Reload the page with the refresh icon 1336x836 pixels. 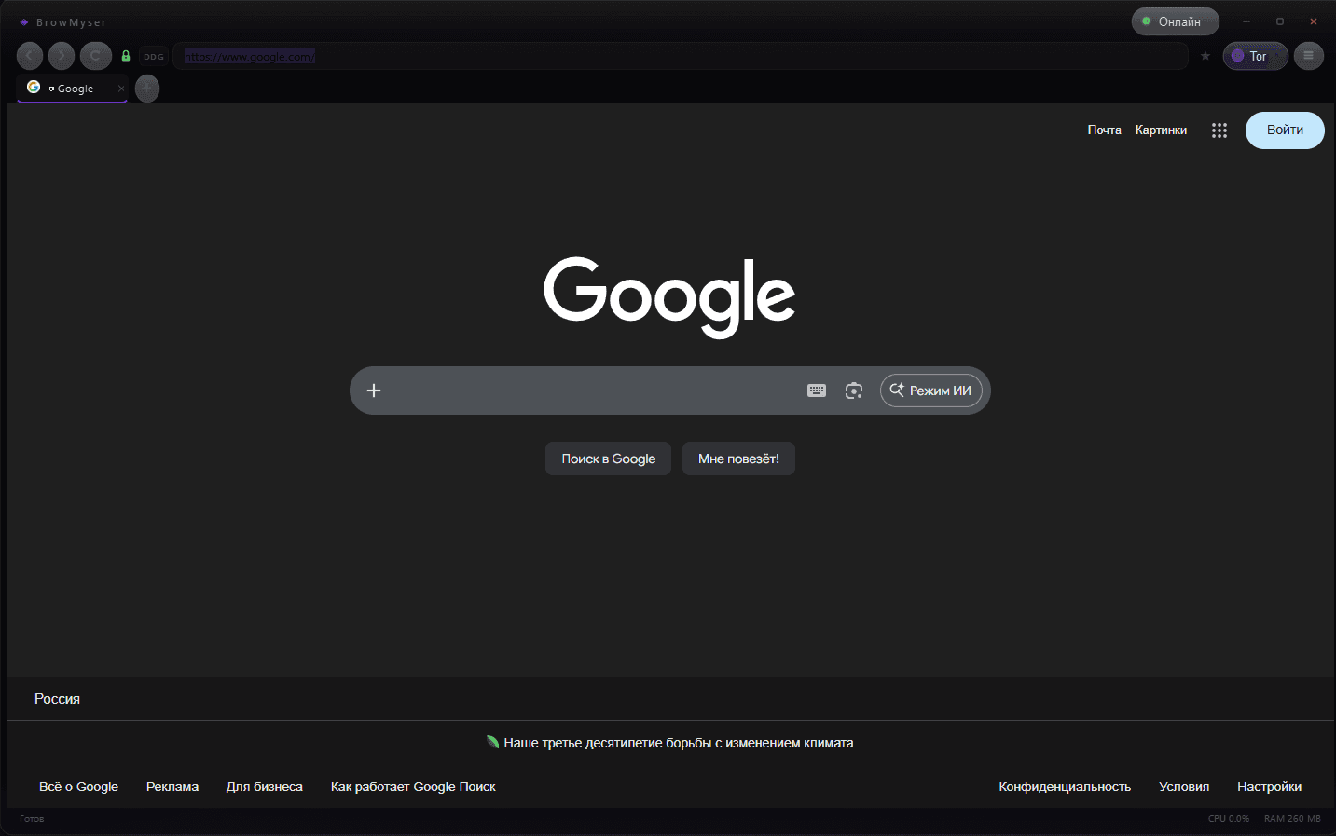(x=95, y=56)
